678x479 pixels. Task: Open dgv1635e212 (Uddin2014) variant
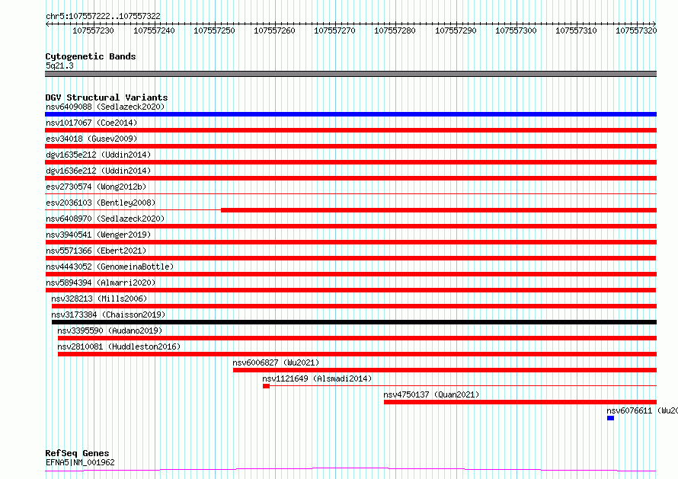(x=98, y=155)
